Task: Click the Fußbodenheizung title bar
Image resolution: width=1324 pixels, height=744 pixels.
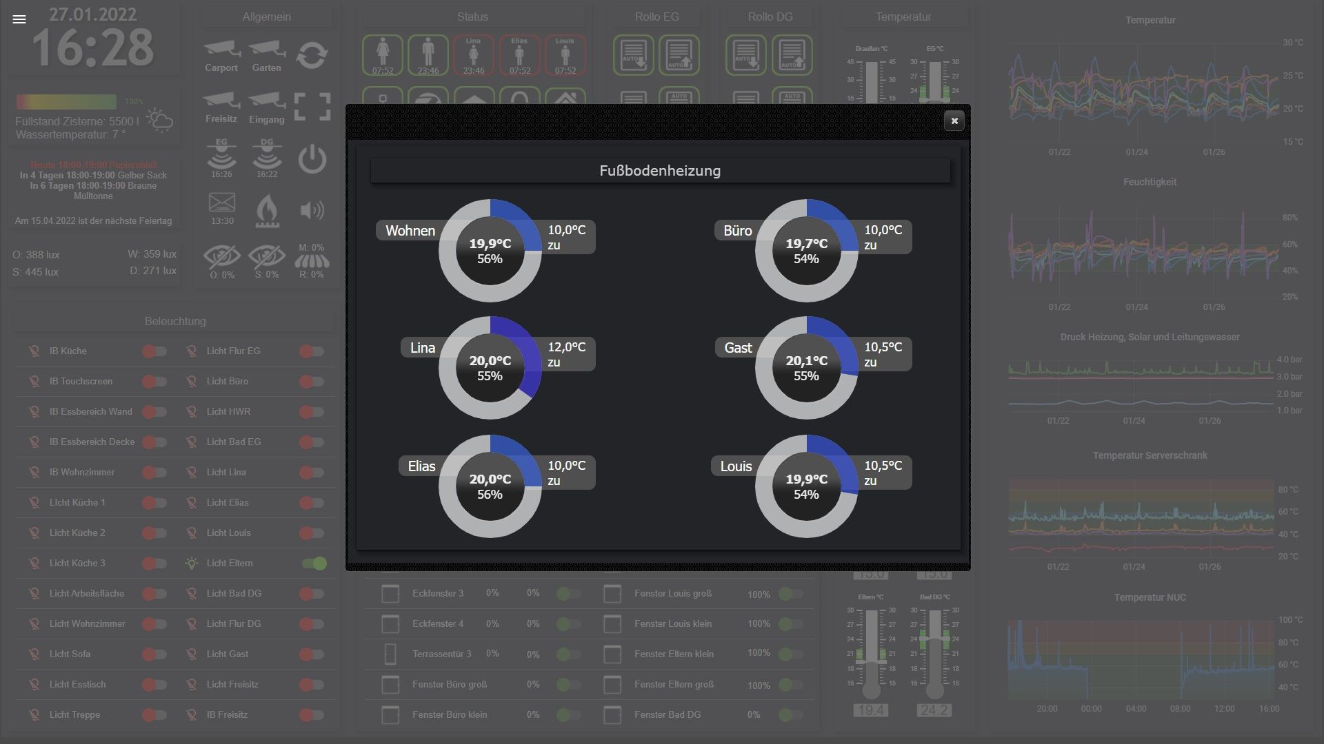Action: click(660, 171)
